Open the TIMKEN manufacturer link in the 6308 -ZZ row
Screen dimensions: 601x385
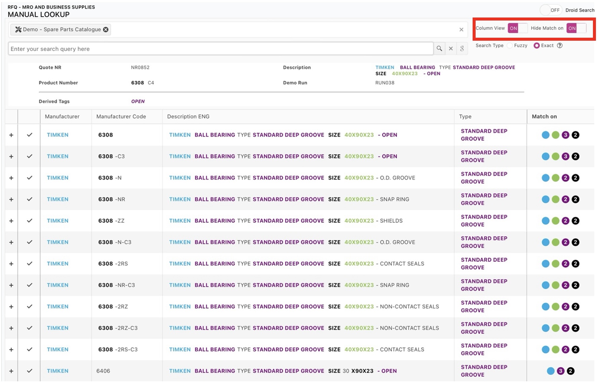click(57, 221)
